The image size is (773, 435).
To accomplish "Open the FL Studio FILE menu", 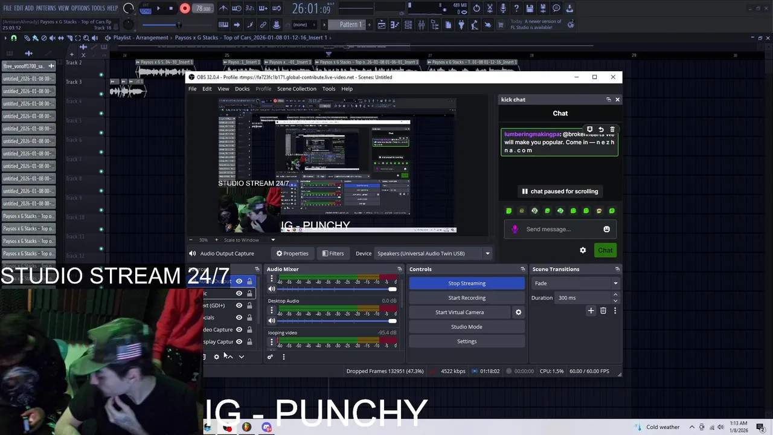I will (7, 8).
